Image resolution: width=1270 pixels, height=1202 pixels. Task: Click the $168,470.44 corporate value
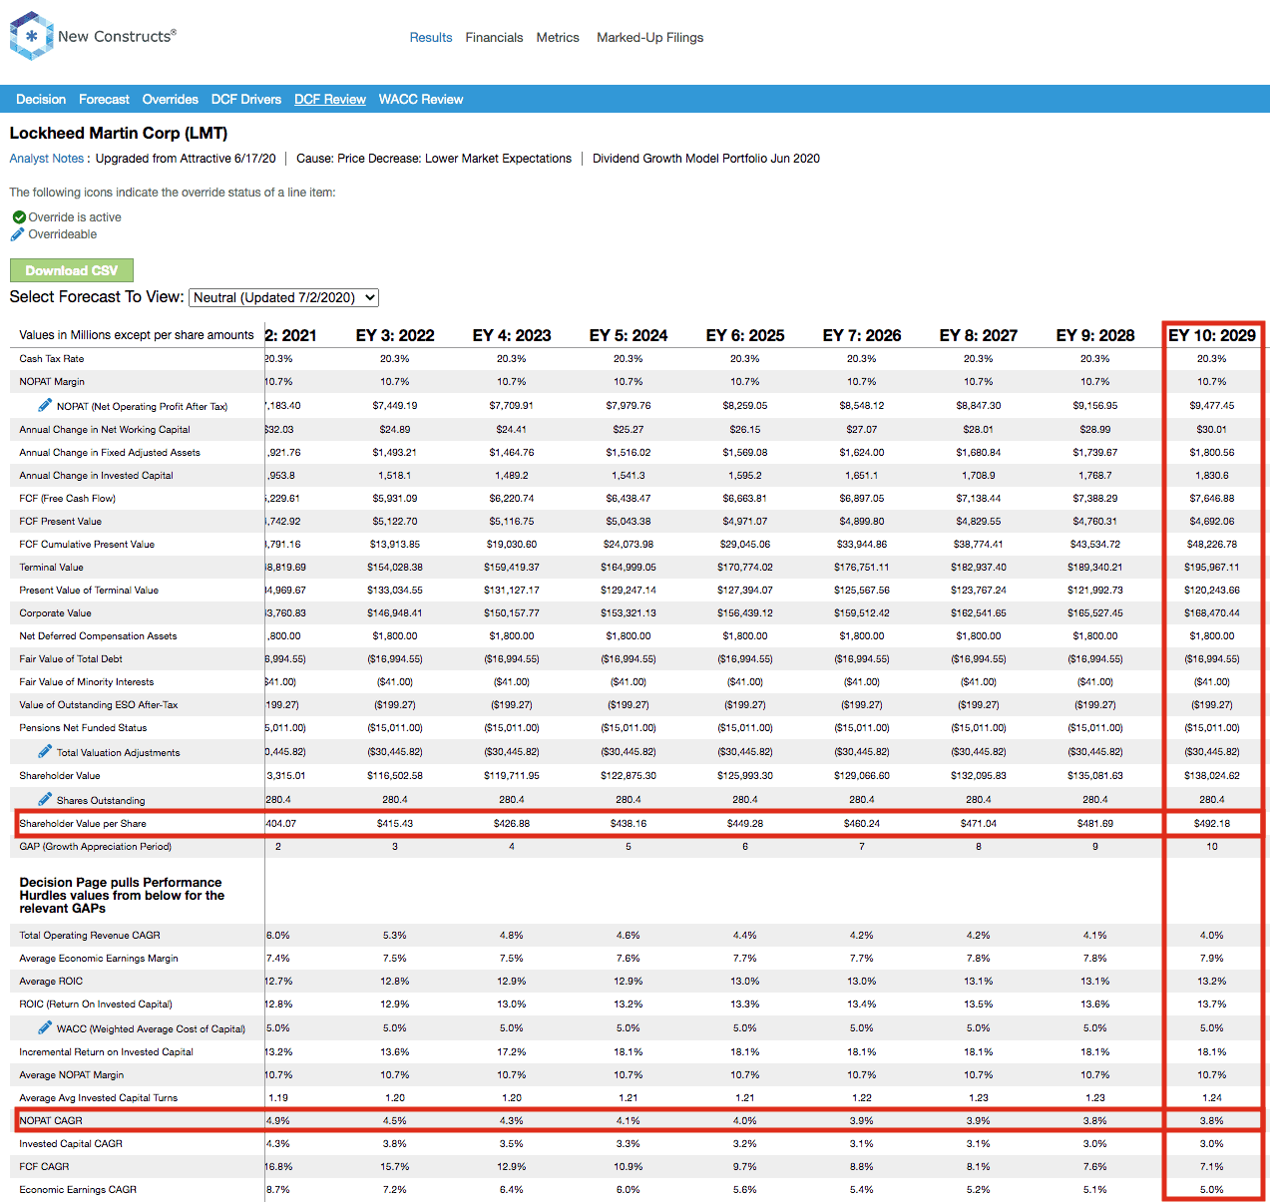pyautogui.click(x=1212, y=613)
